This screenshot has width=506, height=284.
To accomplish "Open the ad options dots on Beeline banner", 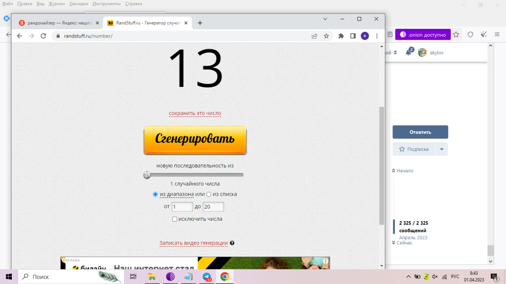I will click(x=325, y=261).
